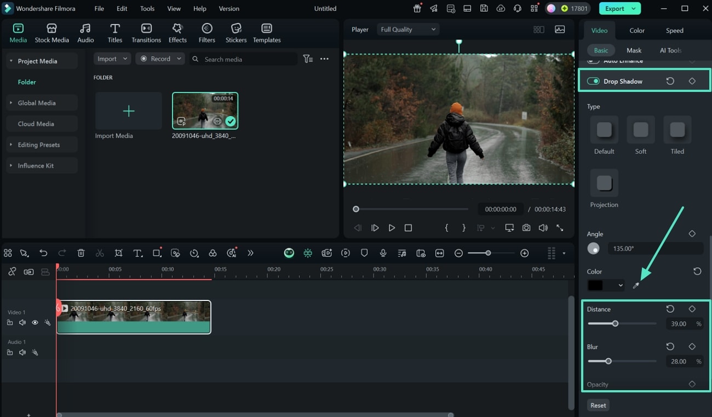Open the media panel more options

[x=324, y=59]
